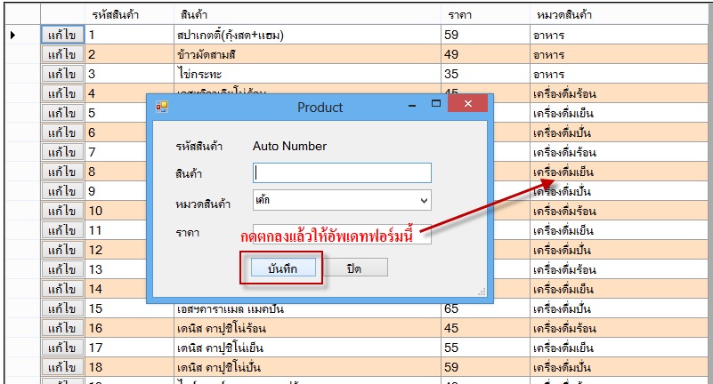Select the price cell showing 49
Viewport: 713px width, 384px height.
[485, 54]
